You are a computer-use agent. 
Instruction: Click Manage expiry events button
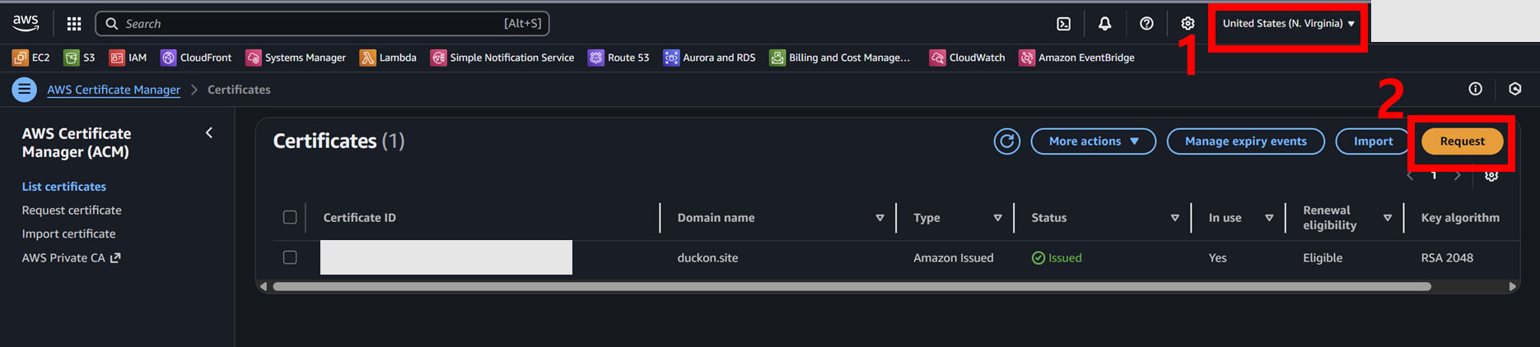coord(1246,141)
